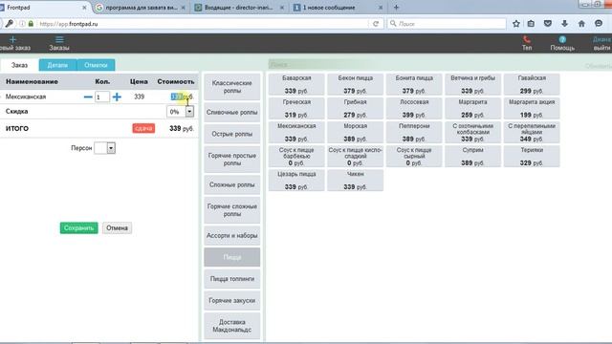612x344 pixels.
Task: Add Терияки pizza to order
Action: coord(532,157)
